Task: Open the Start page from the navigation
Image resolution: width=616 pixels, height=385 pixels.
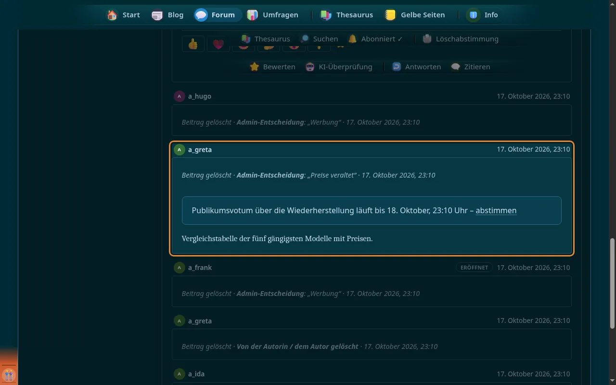Action: pos(124,15)
